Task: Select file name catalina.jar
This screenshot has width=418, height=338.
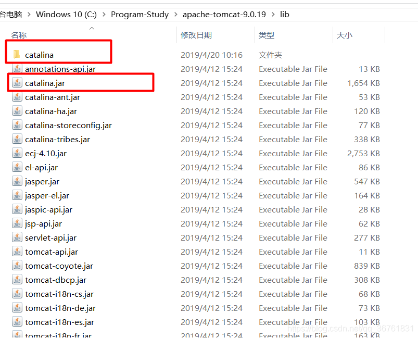Action: [45, 83]
